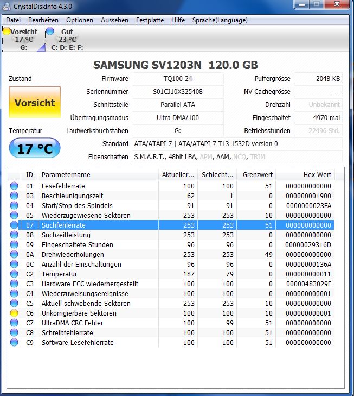Viewport: 354px width, 396px height.
Task: Click the Firmware field TQ100-24
Action: [x=178, y=79]
